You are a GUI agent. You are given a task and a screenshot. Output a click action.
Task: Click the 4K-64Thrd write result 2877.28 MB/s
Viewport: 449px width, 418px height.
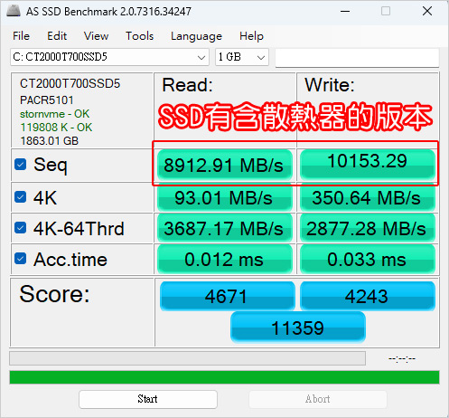(x=368, y=228)
